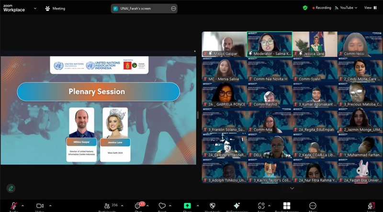Open the View layout menu
The height and width of the screenshot is (212, 383).
click(x=371, y=8)
